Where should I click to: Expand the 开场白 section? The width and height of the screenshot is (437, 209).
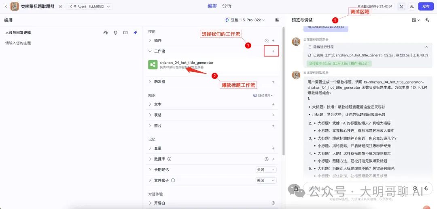(150, 203)
